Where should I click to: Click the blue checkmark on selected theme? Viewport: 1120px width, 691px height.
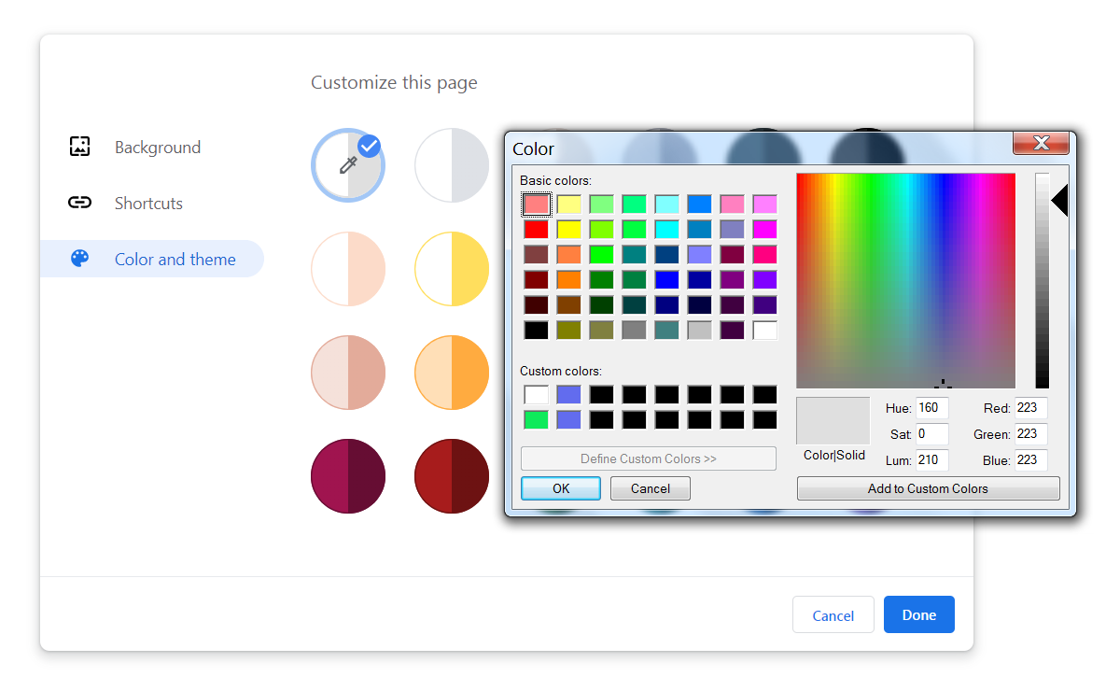(369, 146)
